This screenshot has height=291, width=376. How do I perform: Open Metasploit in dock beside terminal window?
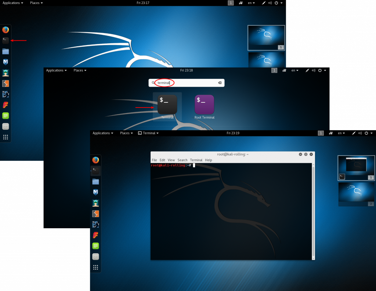click(95, 192)
